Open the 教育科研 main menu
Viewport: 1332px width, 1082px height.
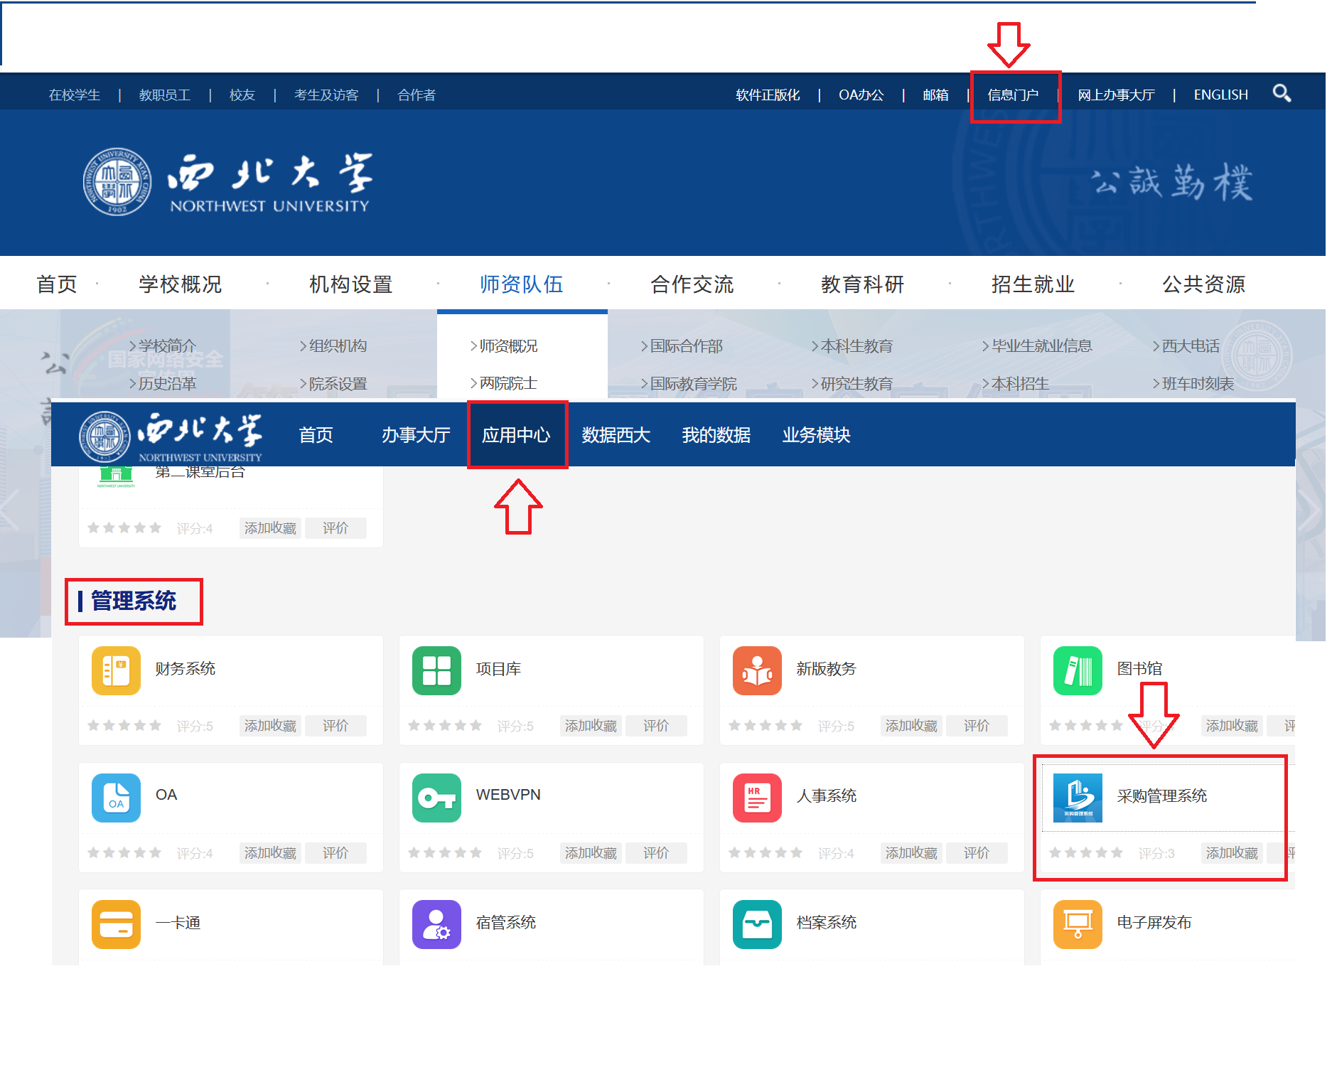click(x=862, y=284)
